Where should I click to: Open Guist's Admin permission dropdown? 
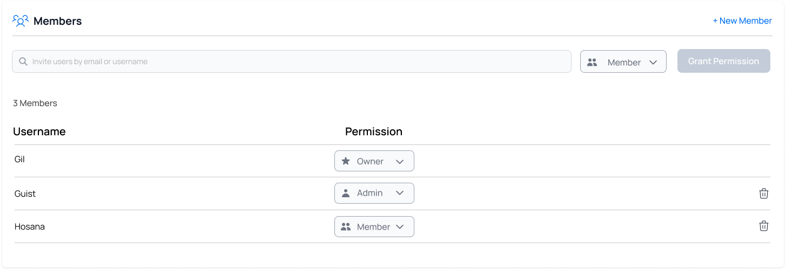coord(374,193)
